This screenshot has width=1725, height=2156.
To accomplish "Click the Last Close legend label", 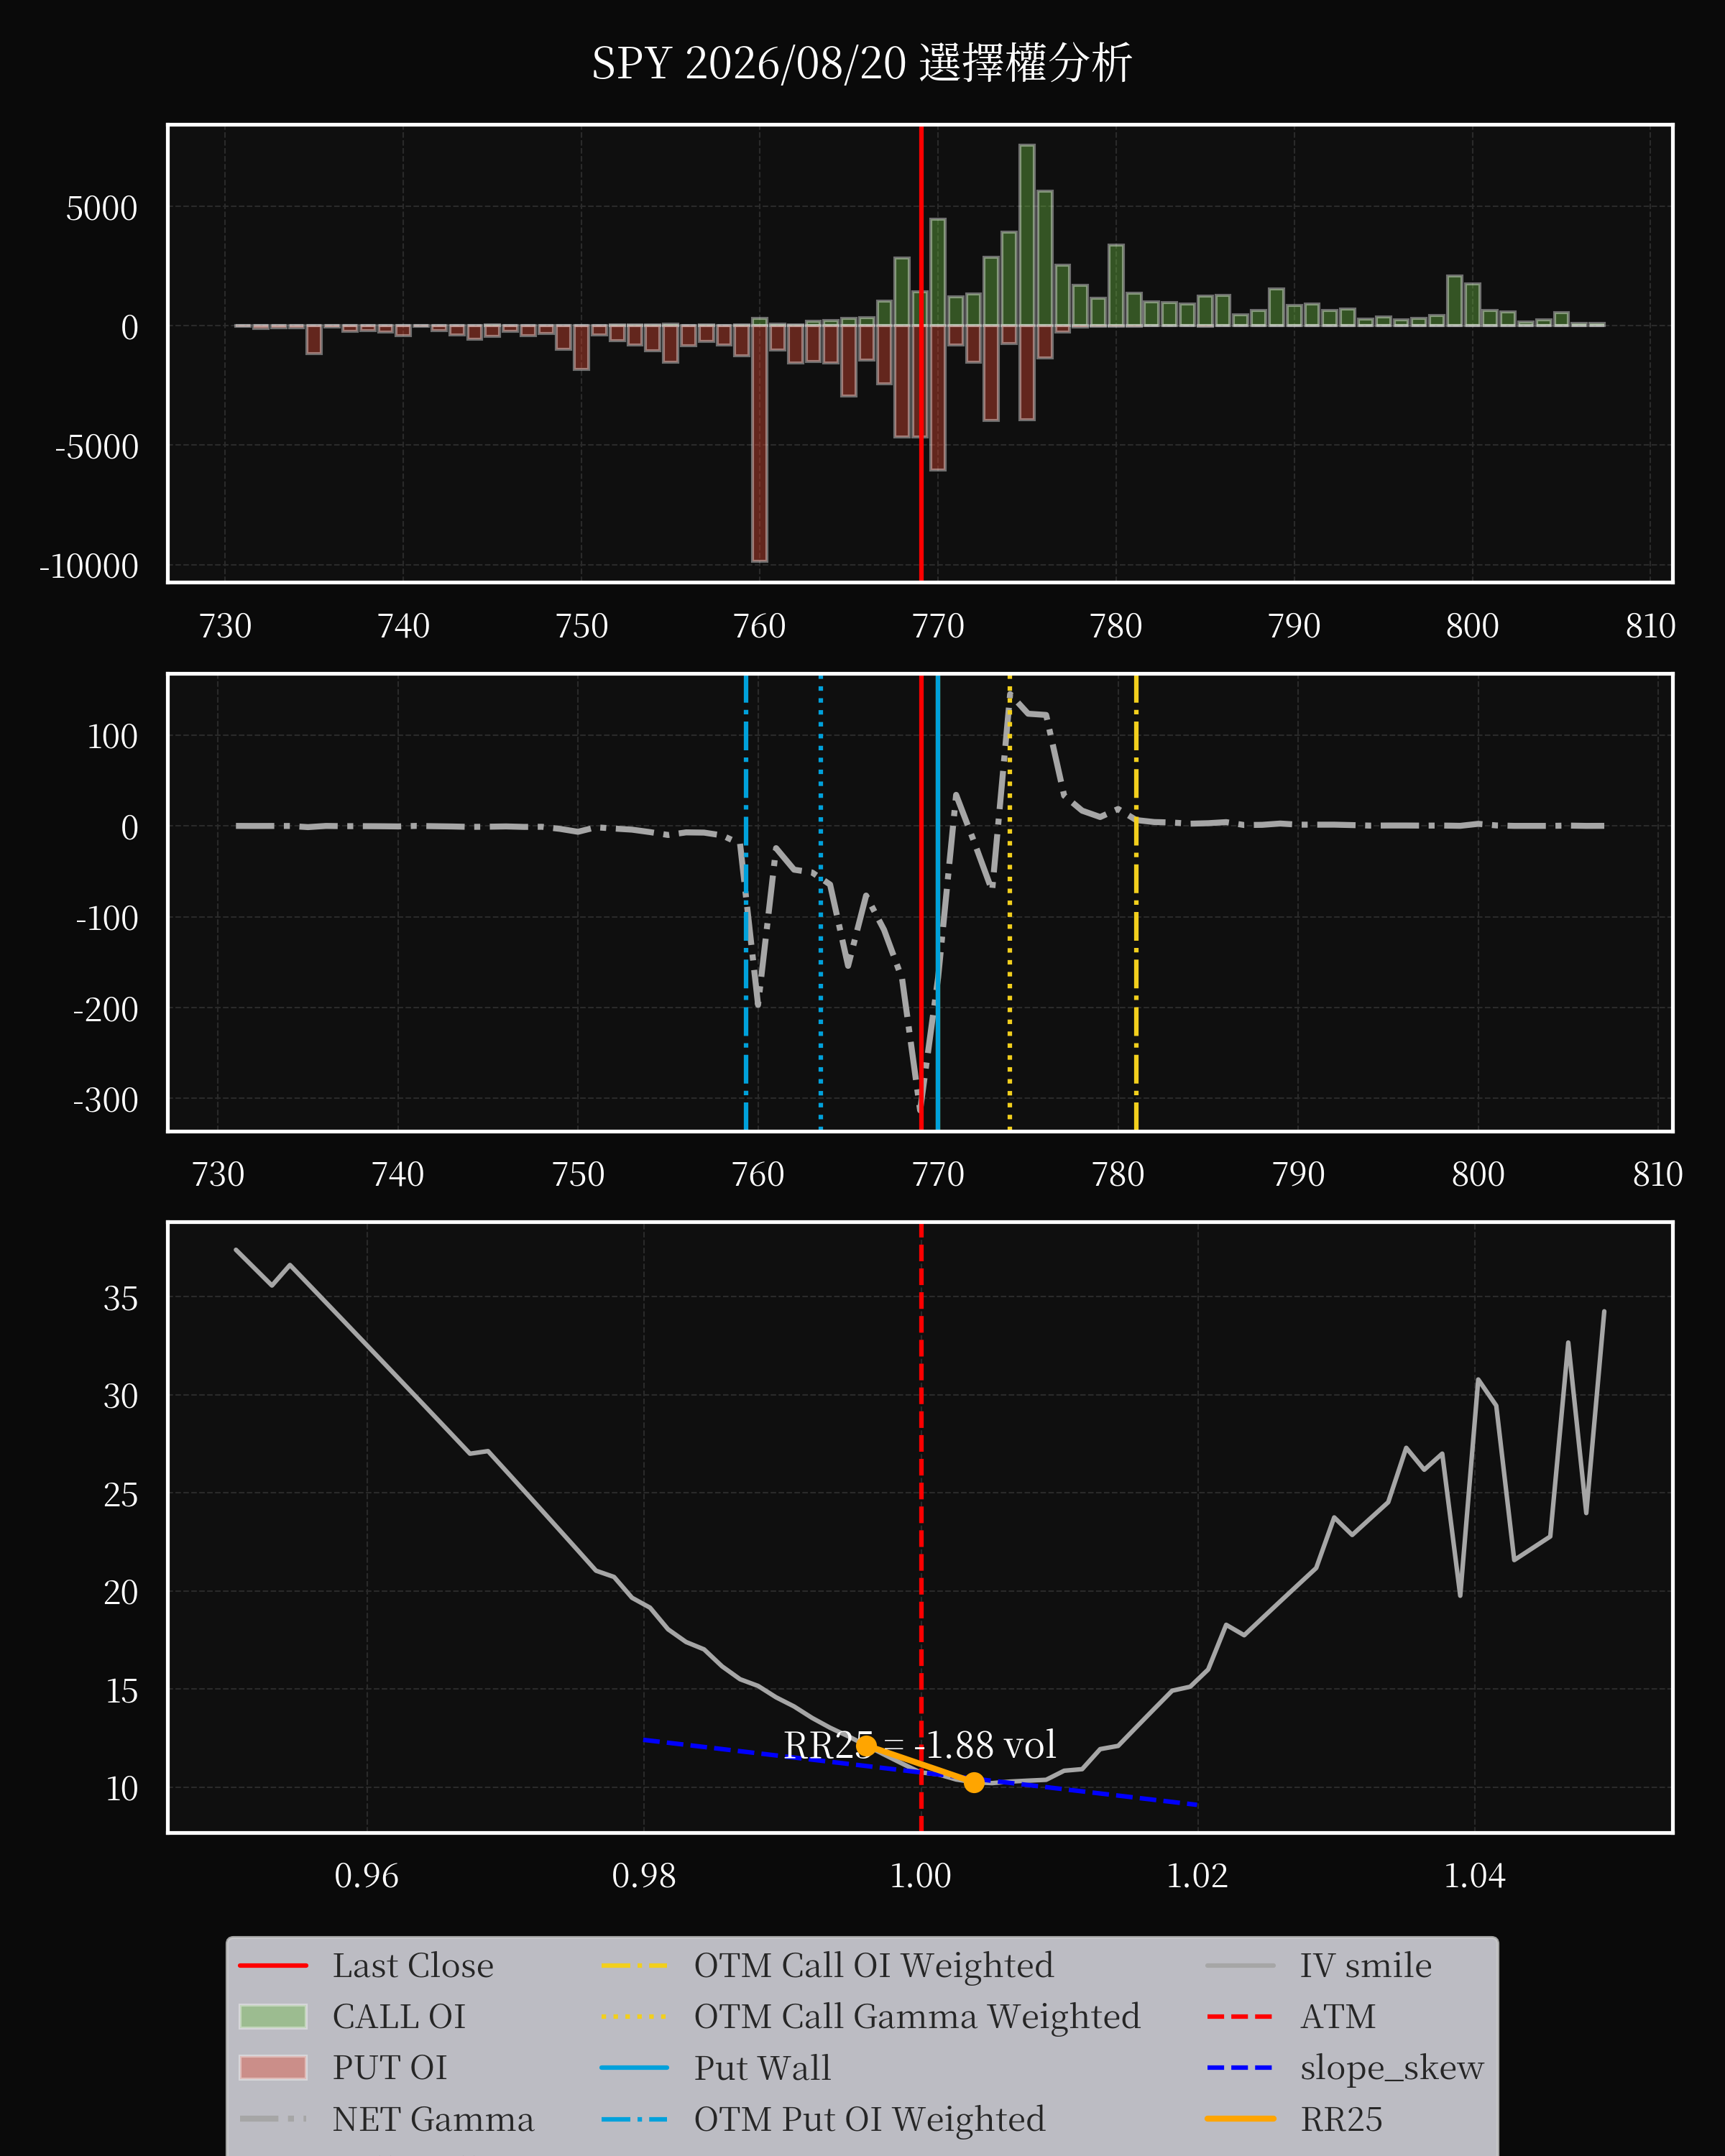I will click(413, 1965).
